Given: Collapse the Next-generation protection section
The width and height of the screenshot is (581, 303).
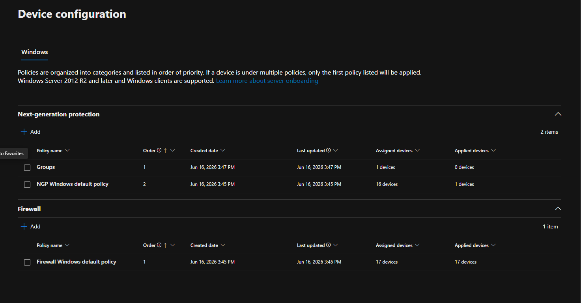Looking at the screenshot, I should 558,114.
